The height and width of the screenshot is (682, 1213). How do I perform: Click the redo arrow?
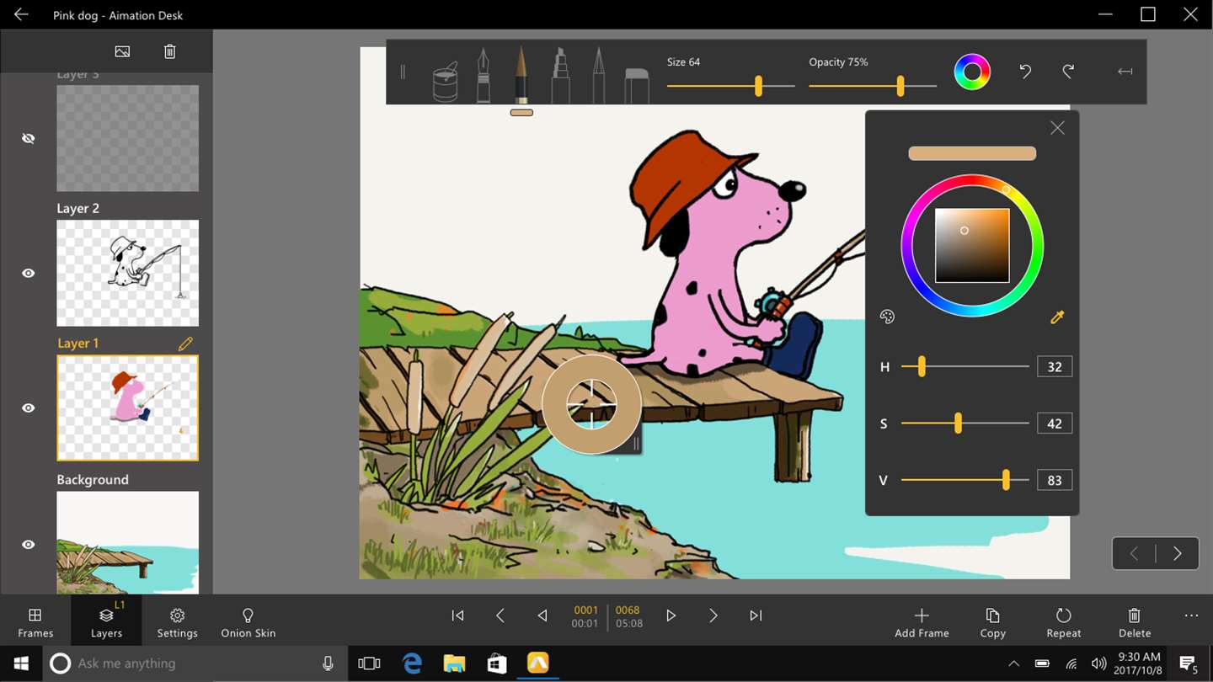[1068, 72]
